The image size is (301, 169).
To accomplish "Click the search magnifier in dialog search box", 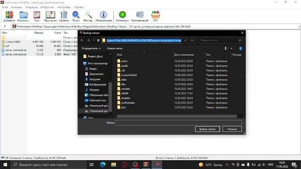I will pos(240,40).
